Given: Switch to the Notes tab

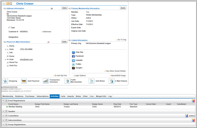Looking at the screenshot, I should (x=78, y=96).
